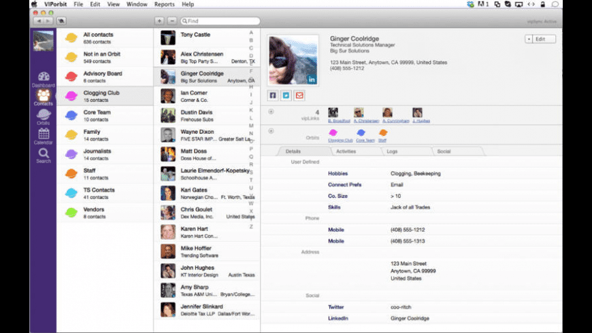Image resolution: width=592 pixels, height=333 pixels.
Task: Switch to the Details tab
Action: pyautogui.click(x=293, y=152)
